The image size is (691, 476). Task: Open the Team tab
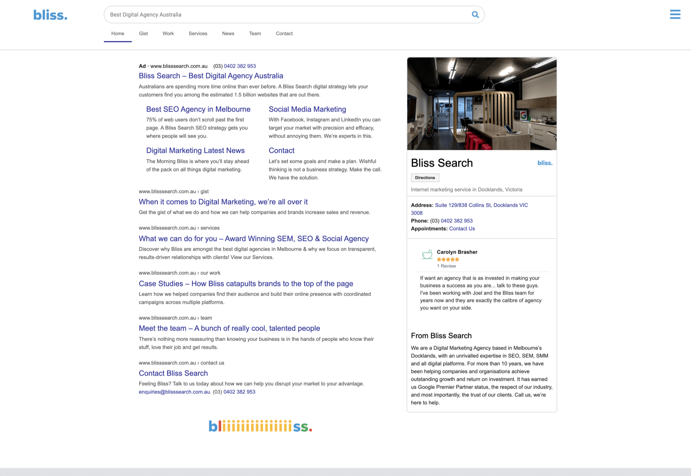tap(255, 33)
